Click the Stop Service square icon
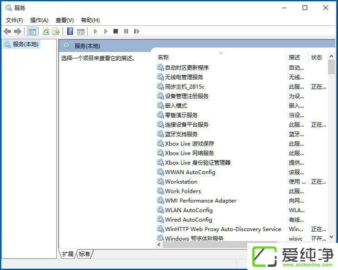338x270 pixels. point(116,31)
